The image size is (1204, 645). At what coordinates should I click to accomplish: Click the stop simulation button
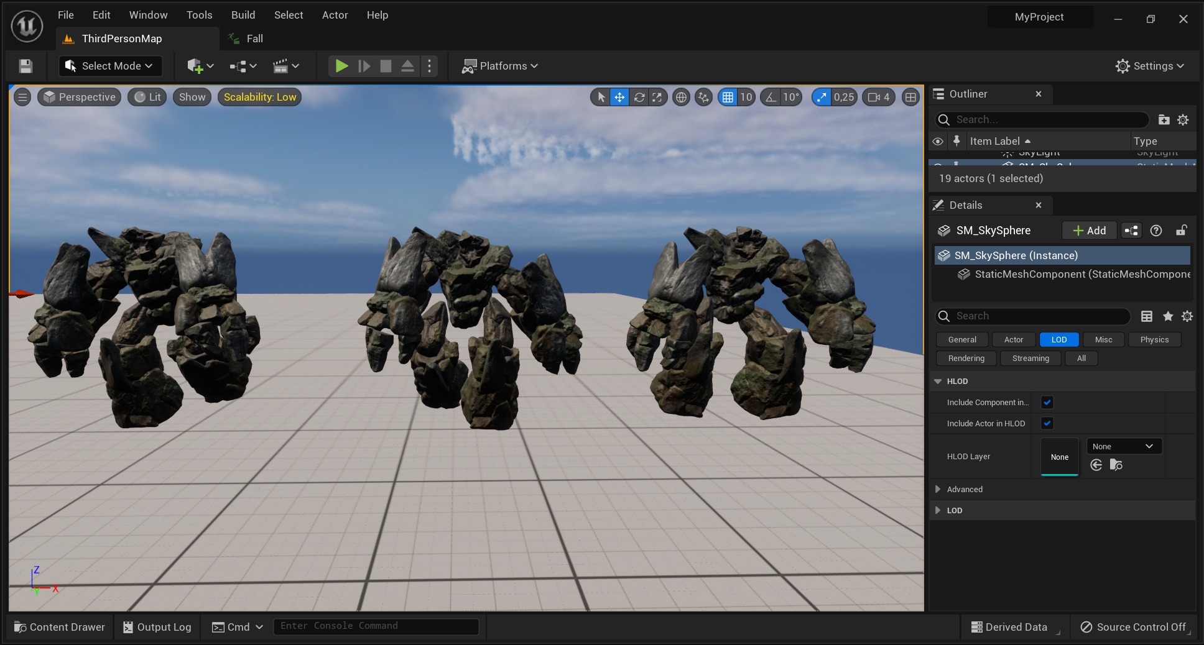click(386, 66)
